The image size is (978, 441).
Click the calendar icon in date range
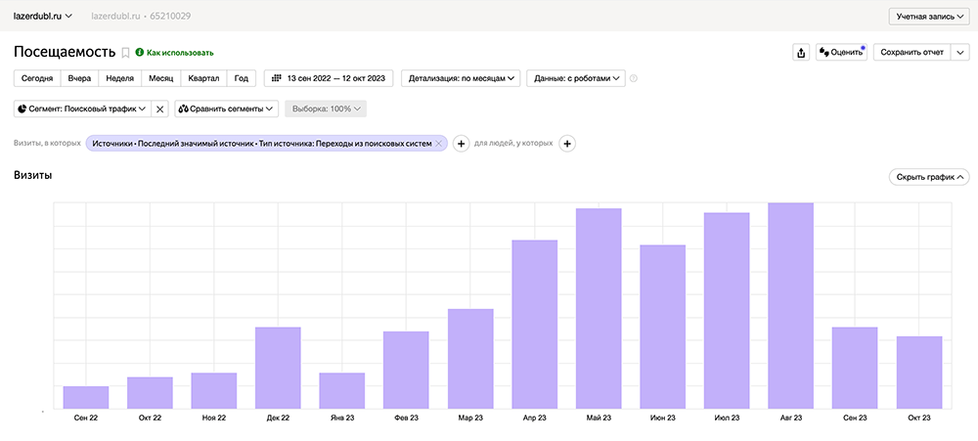tap(277, 79)
